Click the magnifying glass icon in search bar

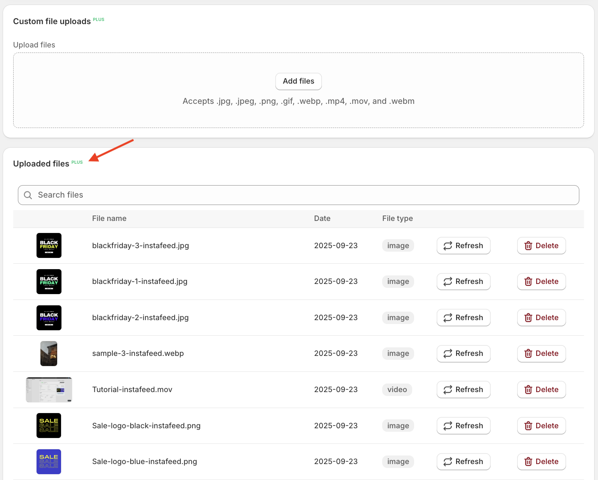pos(28,195)
